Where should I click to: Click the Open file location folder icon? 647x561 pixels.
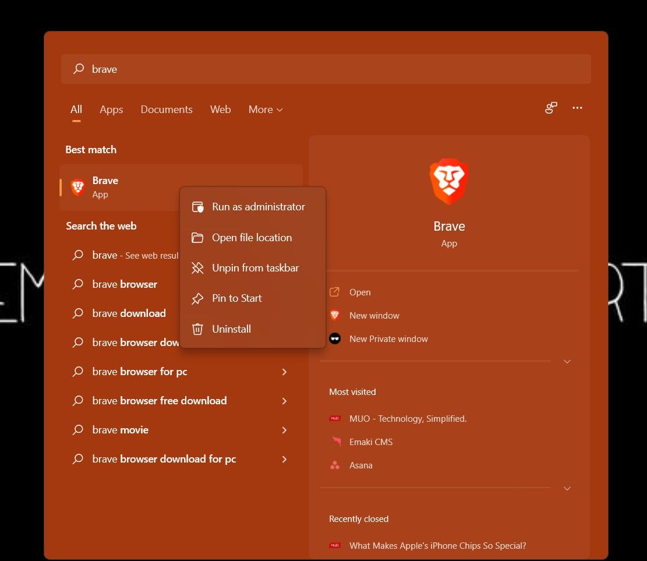pyautogui.click(x=197, y=237)
